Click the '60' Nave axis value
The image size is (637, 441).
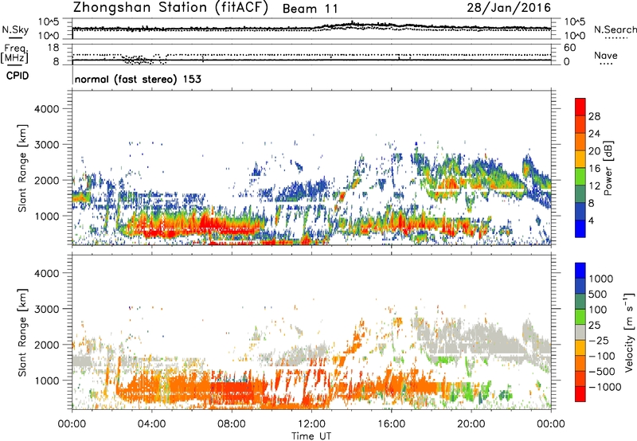569,48
